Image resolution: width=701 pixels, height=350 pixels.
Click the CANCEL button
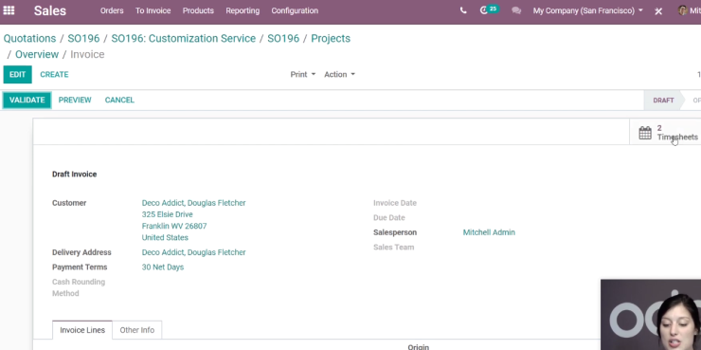click(x=119, y=100)
